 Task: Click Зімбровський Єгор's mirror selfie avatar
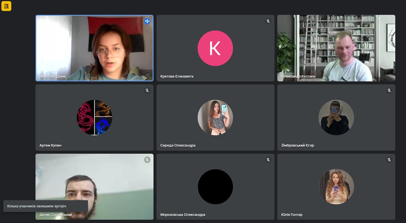click(x=336, y=117)
